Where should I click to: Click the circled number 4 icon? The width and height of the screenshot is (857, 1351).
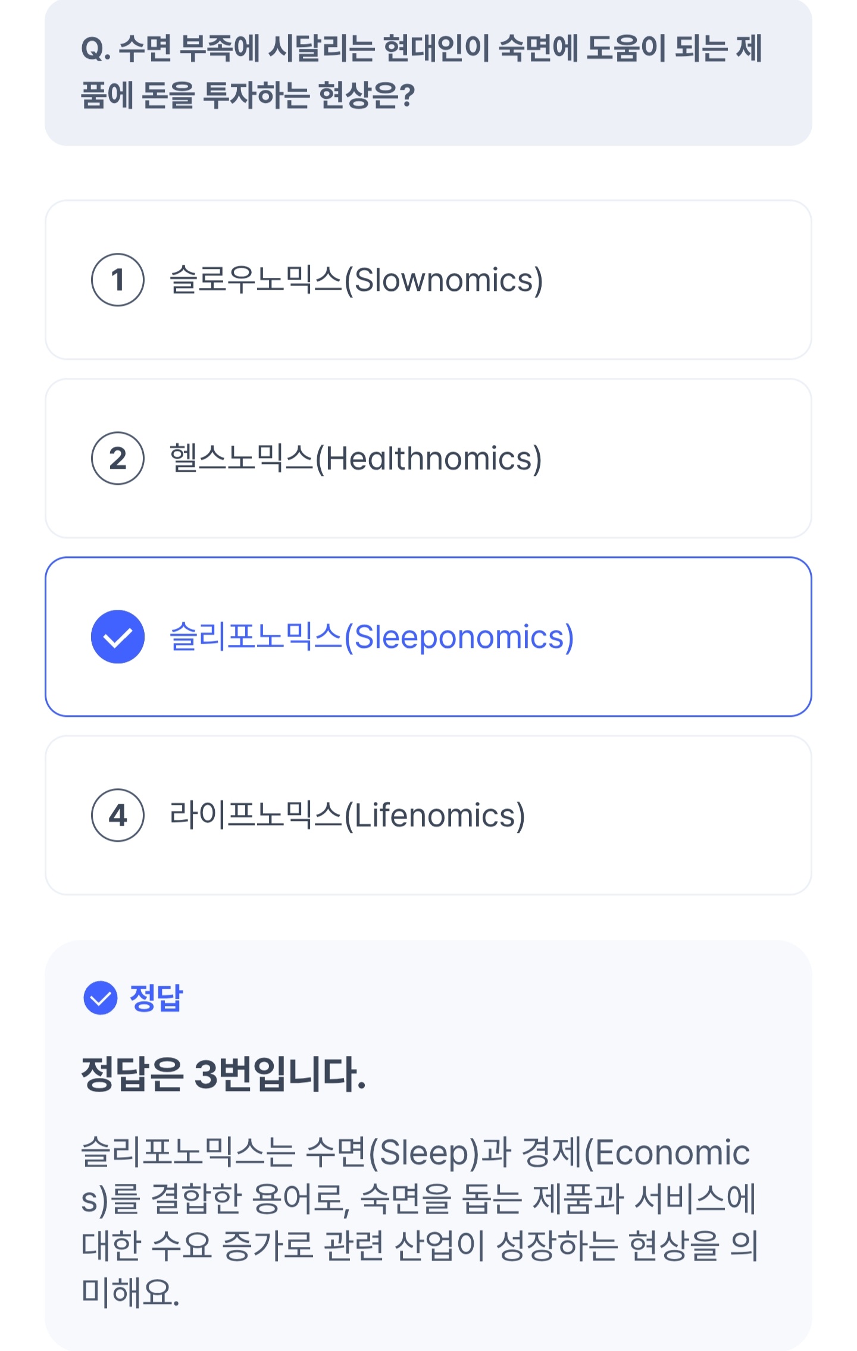click(117, 815)
